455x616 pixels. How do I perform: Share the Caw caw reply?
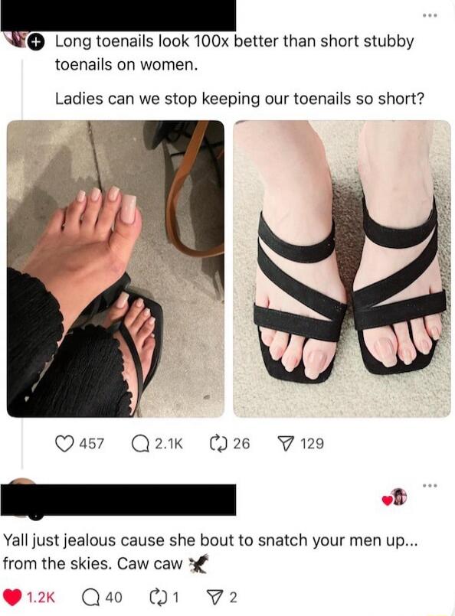[x=213, y=598]
